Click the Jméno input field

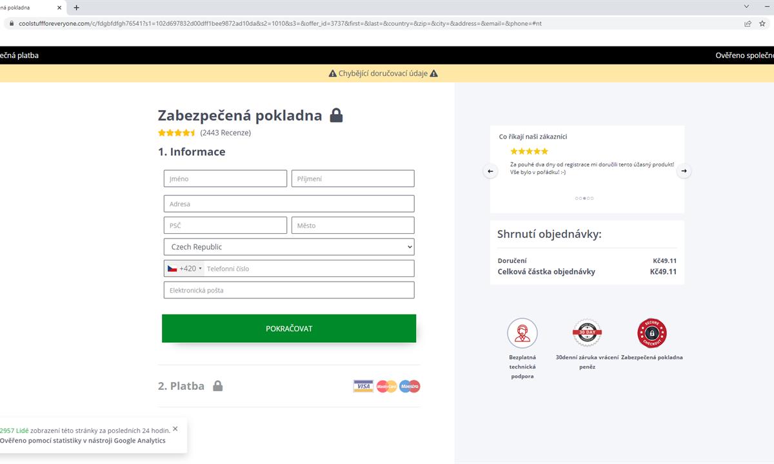(225, 179)
